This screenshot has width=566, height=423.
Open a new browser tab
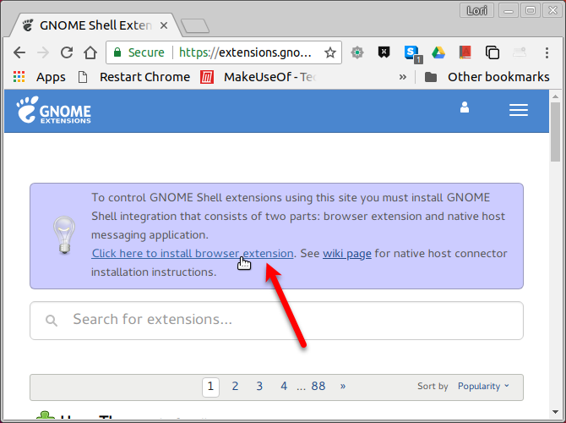click(x=195, y=26)
